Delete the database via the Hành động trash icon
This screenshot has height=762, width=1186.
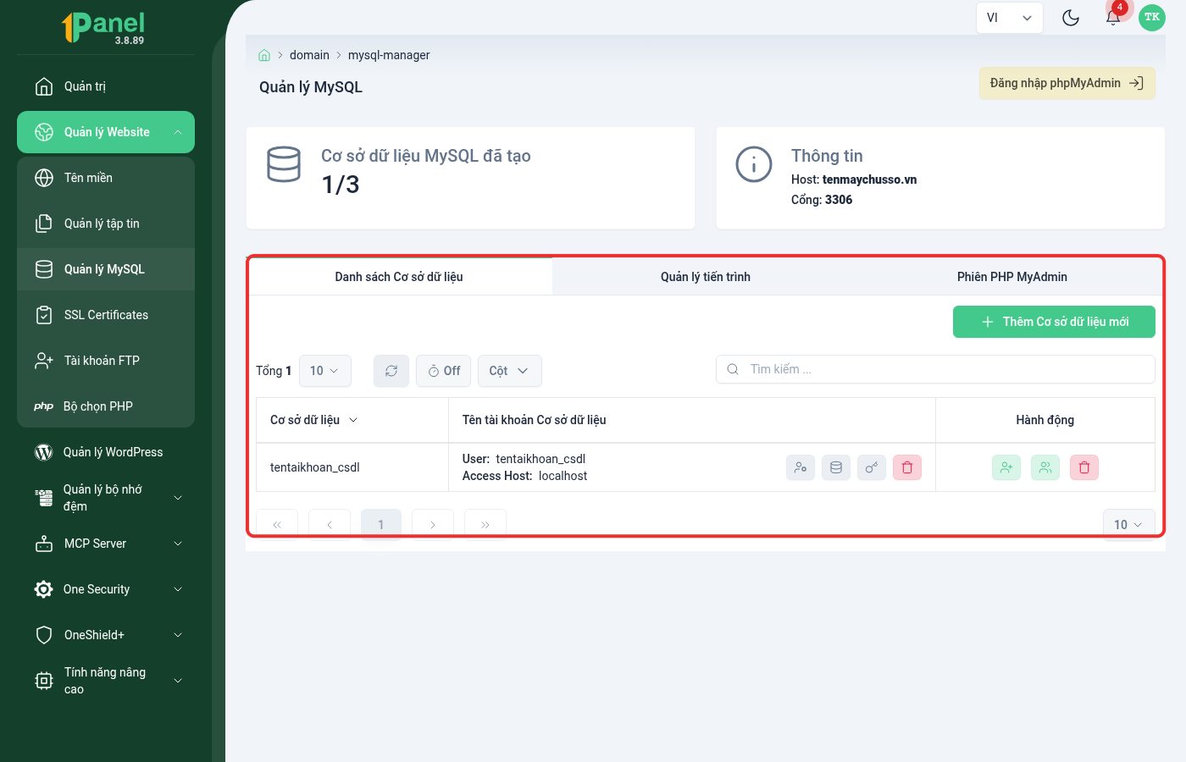pyautogui.click(x=1084, y=467)
